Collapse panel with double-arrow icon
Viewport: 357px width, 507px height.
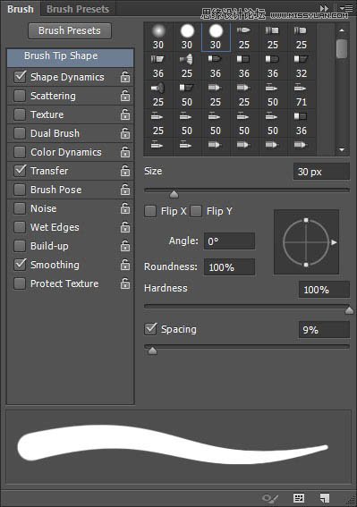click(324, 8)
